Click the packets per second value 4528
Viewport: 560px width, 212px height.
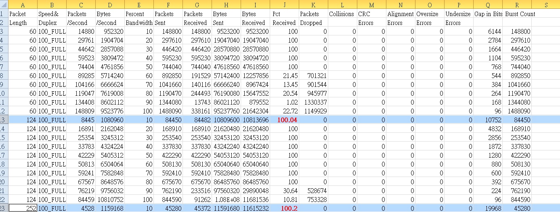tap(81, 208)
